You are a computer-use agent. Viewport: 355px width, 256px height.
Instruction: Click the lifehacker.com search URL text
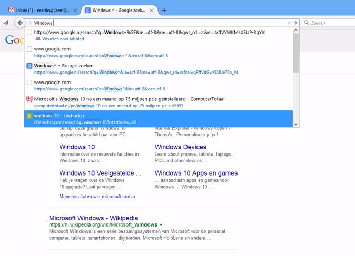click(85, 122)
